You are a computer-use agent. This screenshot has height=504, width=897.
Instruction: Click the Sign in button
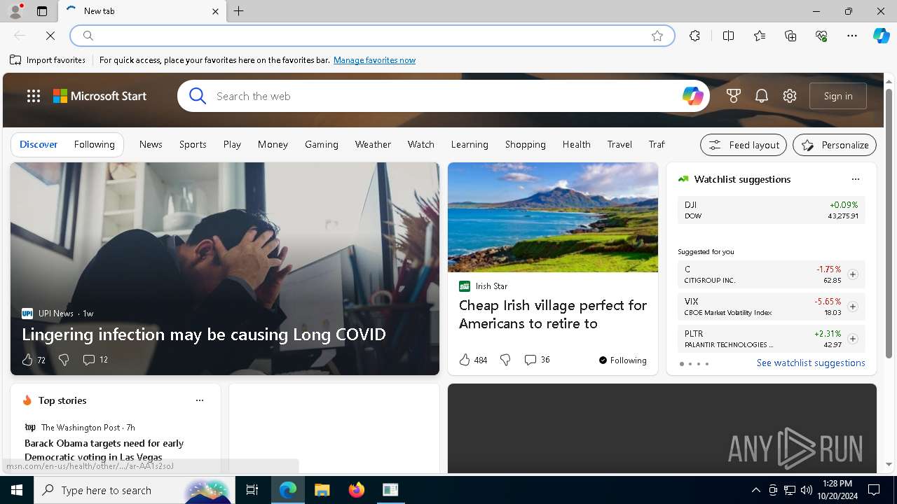tap(838, 96)
